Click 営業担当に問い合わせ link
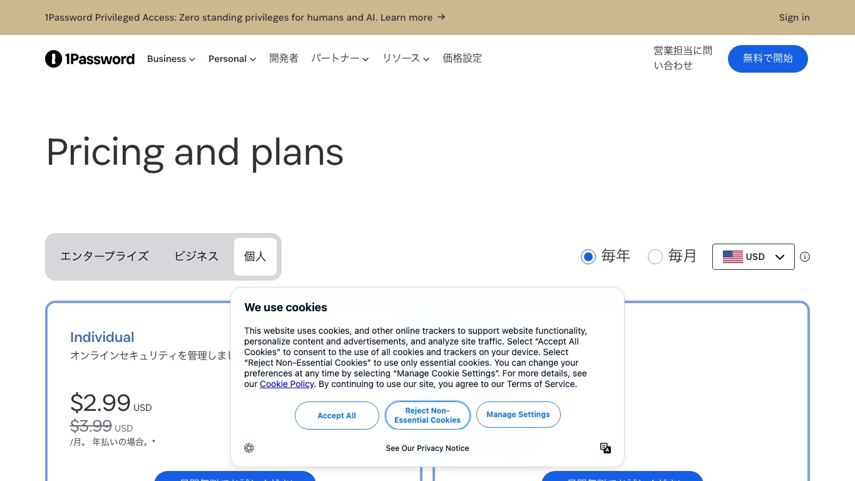855x481 pixels. 683,58
